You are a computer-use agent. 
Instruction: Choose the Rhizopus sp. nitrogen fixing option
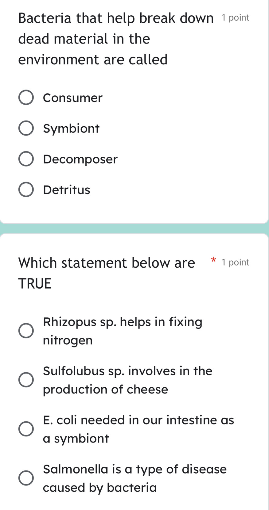coord(26,330)
